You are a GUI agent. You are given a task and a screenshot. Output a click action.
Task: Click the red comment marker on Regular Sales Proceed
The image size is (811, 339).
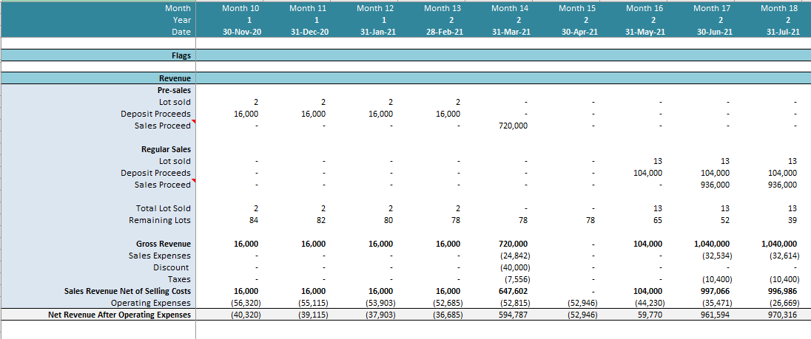192,181
